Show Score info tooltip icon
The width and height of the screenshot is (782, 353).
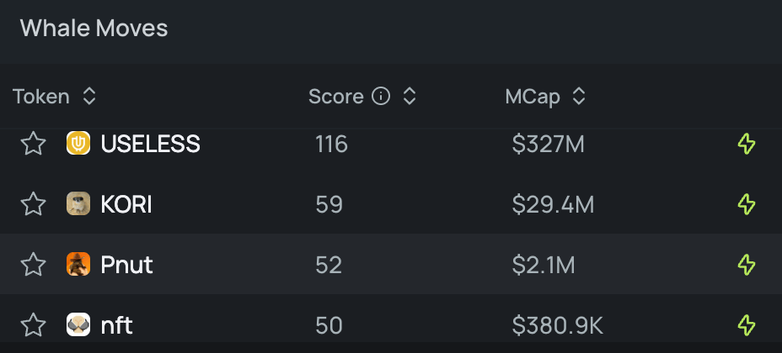click(x=381, y=96)
